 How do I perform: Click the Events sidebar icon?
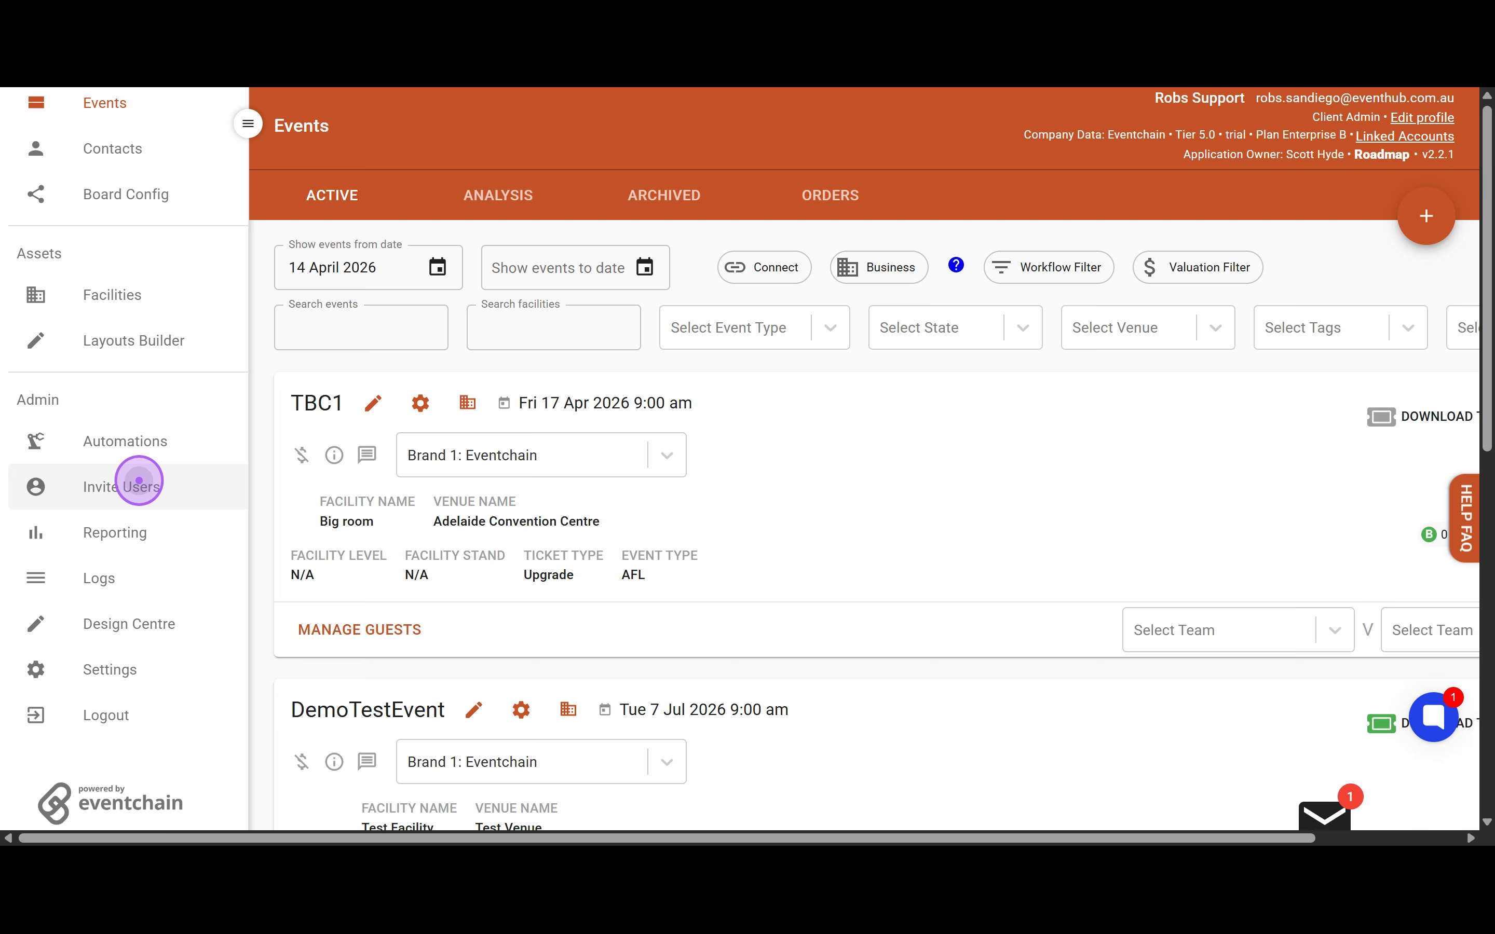pos(36,103)
